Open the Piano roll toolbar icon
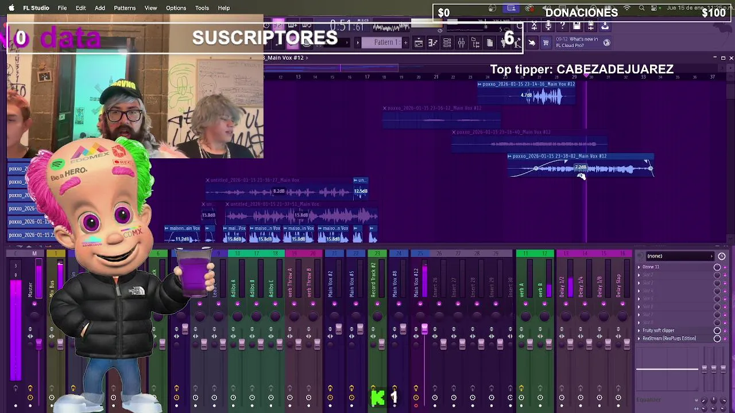The width and height of the screenshot is (735, 413). tap(433, 43)
